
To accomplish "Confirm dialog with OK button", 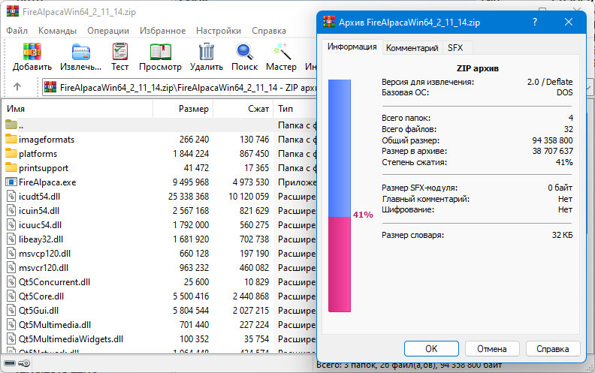I will click(x=431, y=348).
